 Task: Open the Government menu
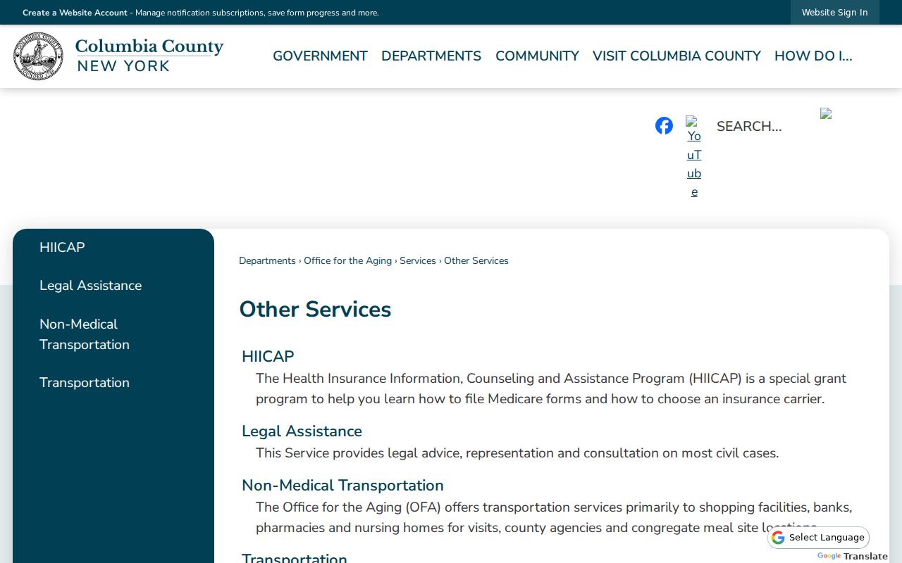tap(320, 56)
